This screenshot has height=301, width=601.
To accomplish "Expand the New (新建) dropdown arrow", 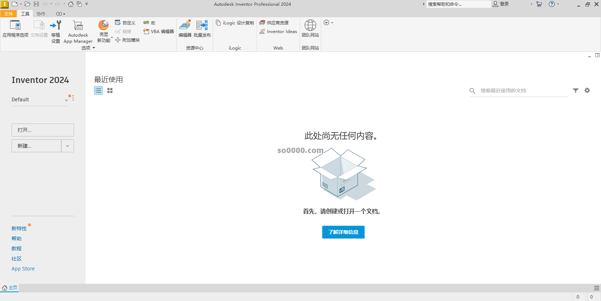I will pyautogui.click(x=68, y=146).
